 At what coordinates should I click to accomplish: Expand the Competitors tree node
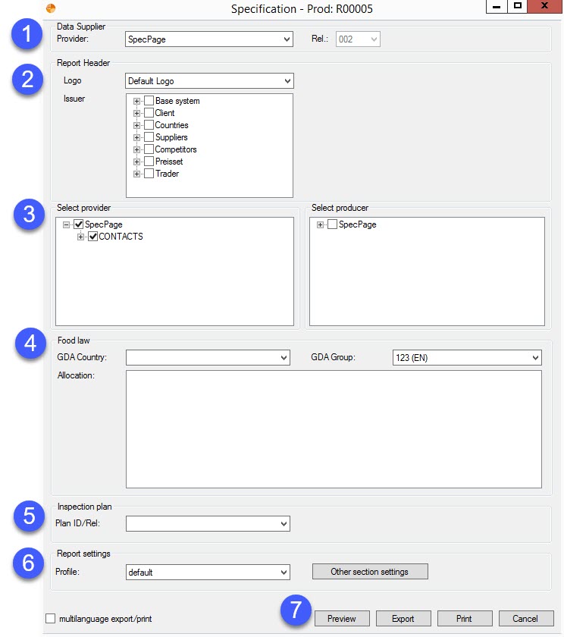point(137,150)
